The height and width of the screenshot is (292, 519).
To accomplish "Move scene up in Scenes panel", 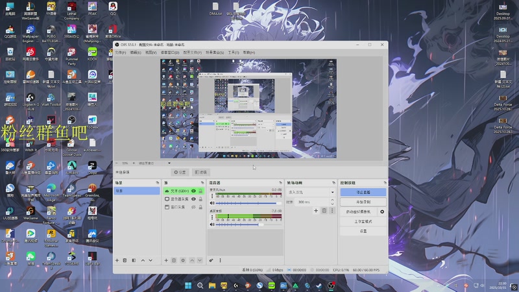I will pos(143,261).
